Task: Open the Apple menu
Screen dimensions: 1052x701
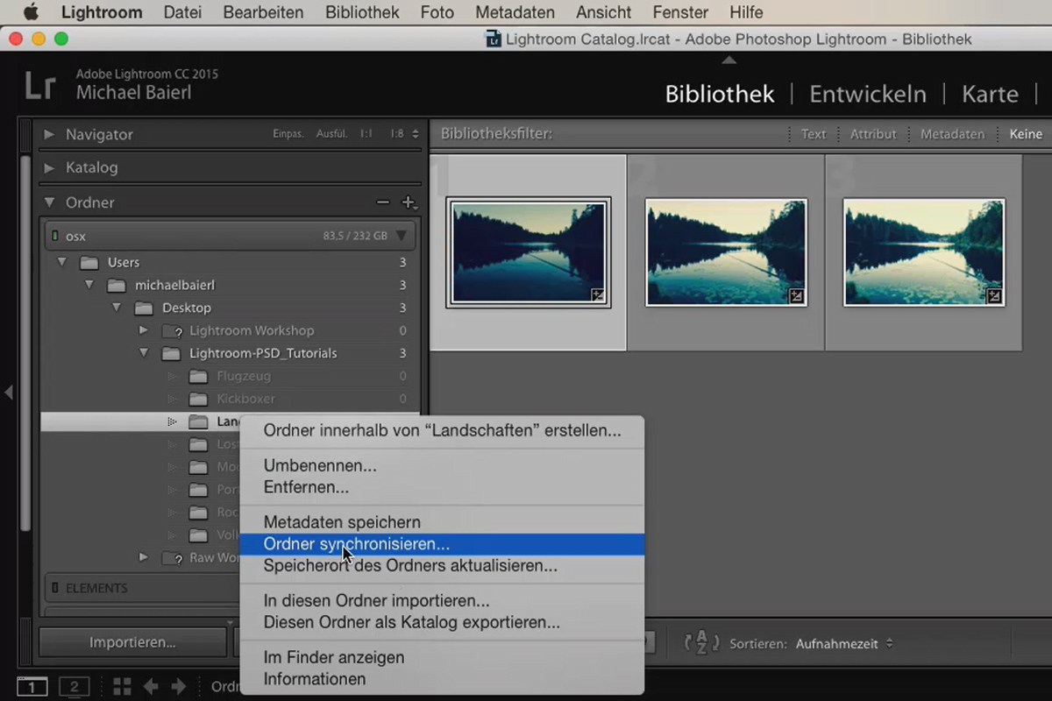Action: [31, 12]
